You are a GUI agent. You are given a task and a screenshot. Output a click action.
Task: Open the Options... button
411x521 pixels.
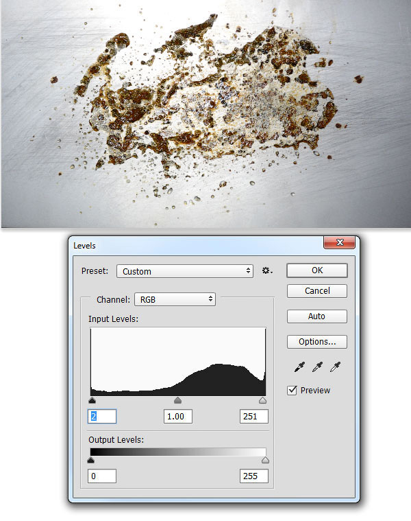pyautogui.click(x=317, y=342)
